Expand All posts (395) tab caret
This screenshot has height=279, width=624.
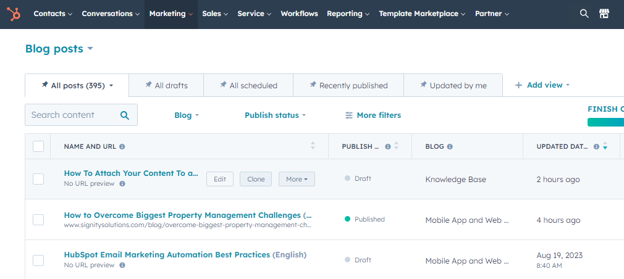111,85
